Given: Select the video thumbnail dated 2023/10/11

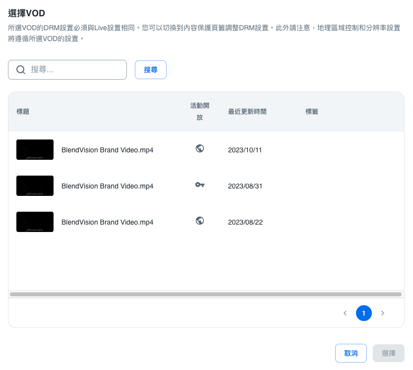Looking at the screenshot, I should (35, 149).
